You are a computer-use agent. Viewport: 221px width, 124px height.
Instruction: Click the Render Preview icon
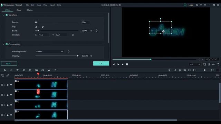(x=170, y=70)
